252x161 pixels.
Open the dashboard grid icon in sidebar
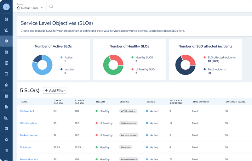click(6, 19)
